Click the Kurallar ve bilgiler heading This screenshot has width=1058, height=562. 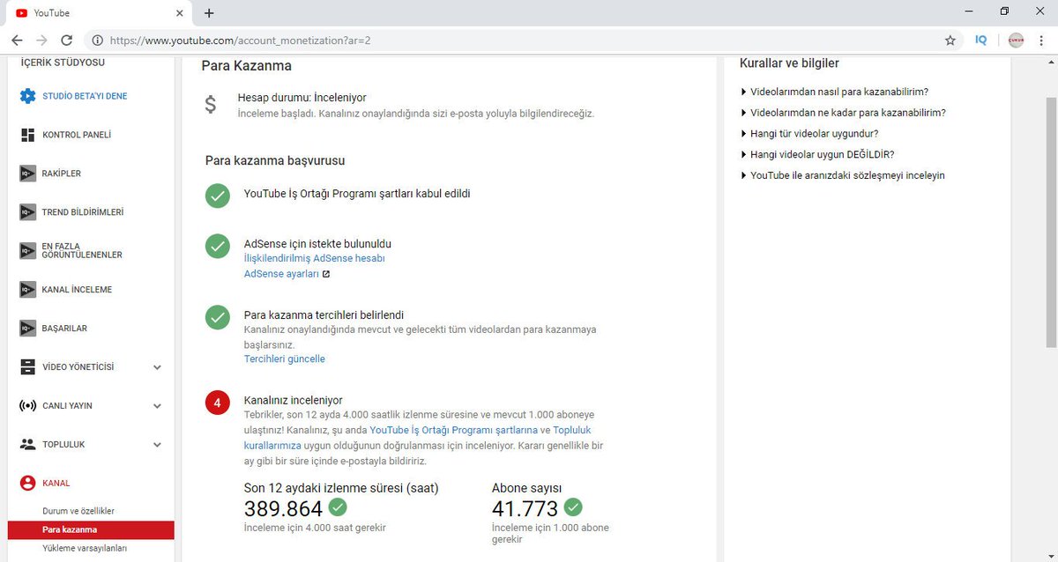pos(789,63)
